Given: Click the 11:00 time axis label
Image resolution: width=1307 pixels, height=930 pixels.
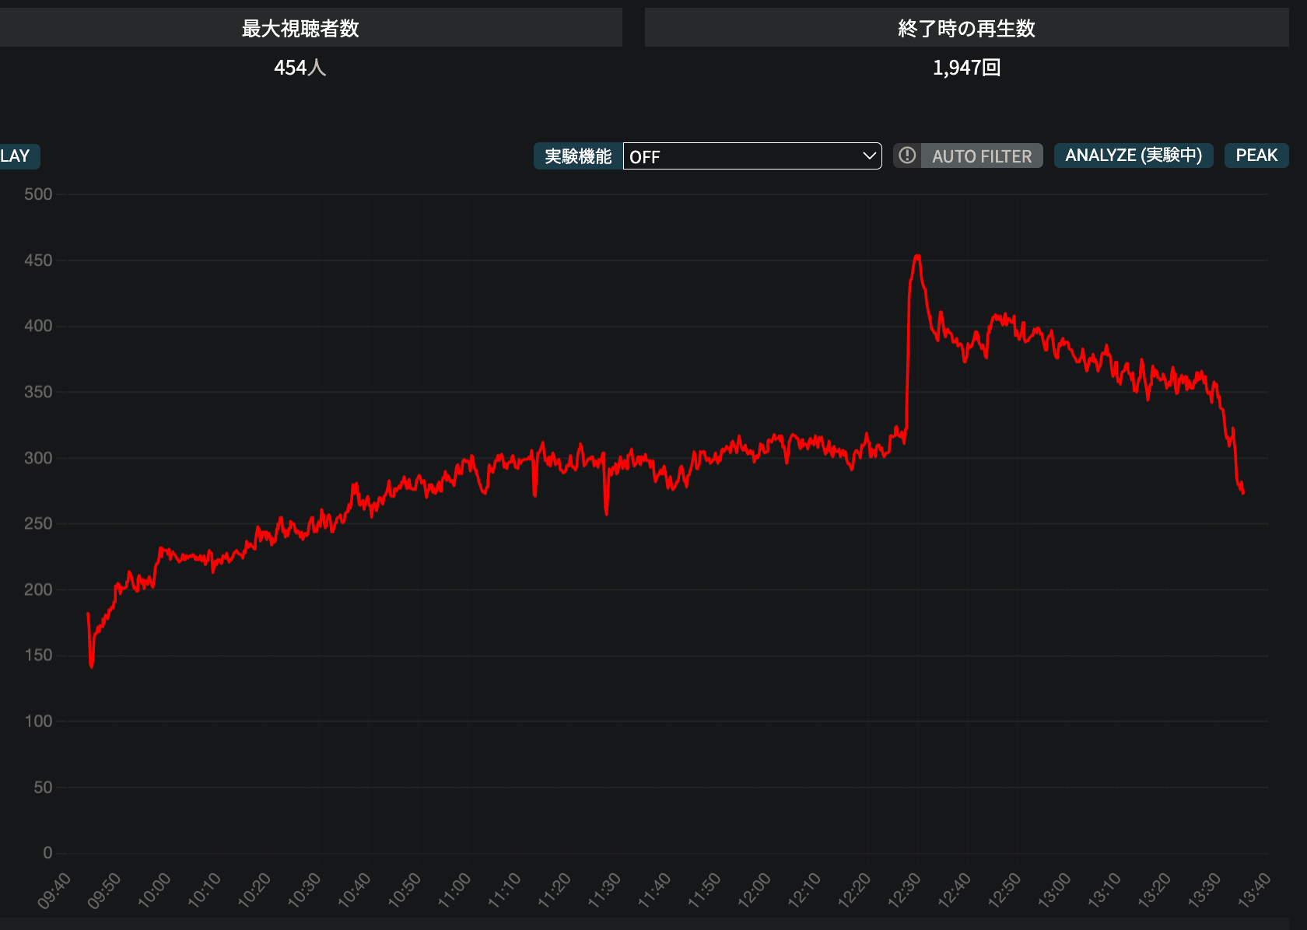Looking at the screenshot, I should point(454,890).
